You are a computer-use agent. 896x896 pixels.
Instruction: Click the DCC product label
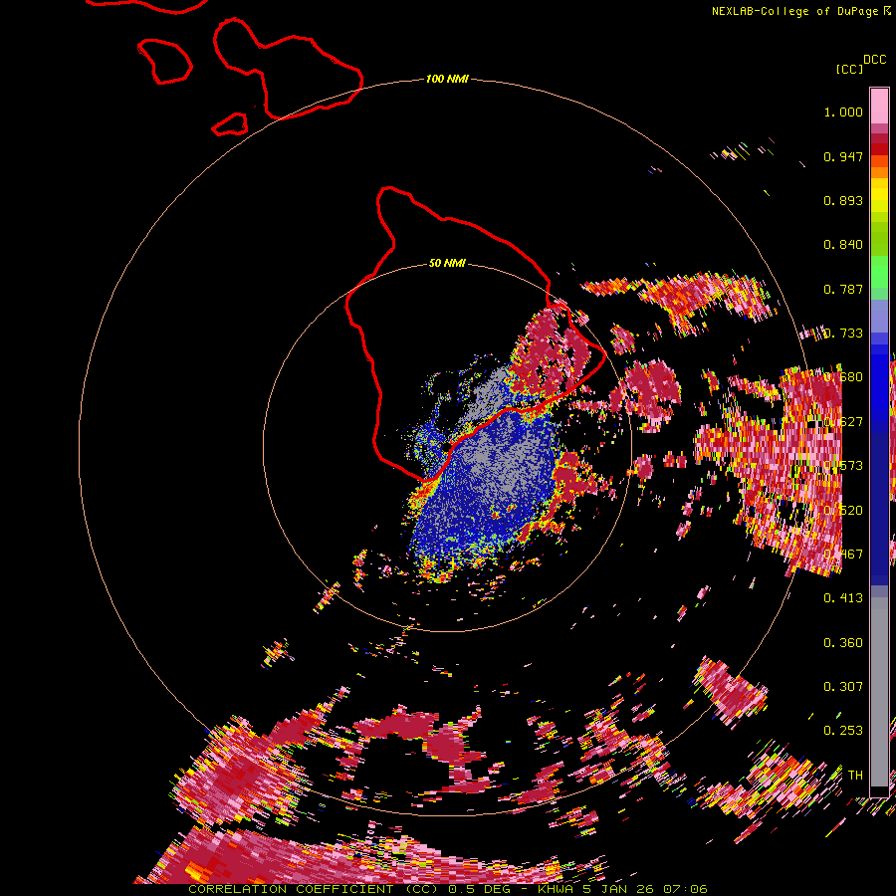tap(874, 60)
